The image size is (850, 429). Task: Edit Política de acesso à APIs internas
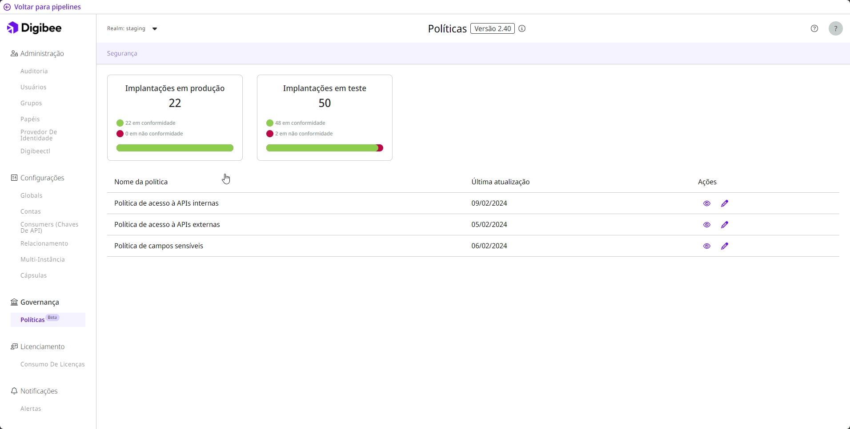pyautogui.click(x=725, y=203)
